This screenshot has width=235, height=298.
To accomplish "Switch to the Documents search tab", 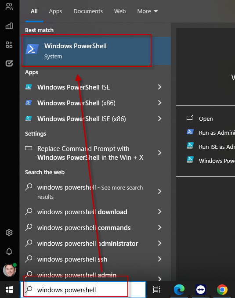I will tap(88, 11).
